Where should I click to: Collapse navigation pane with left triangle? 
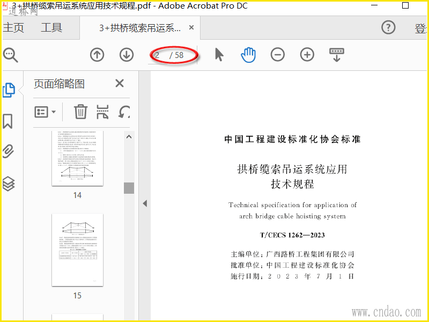[145, 203]
